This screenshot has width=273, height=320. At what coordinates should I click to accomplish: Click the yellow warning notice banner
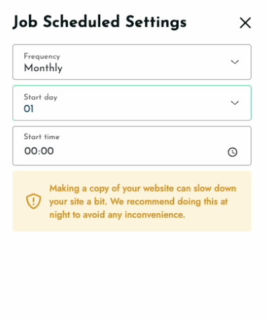[x=132, y=201]
